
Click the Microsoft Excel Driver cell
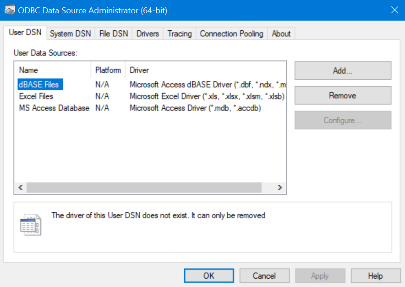click(x=207, y=96)
